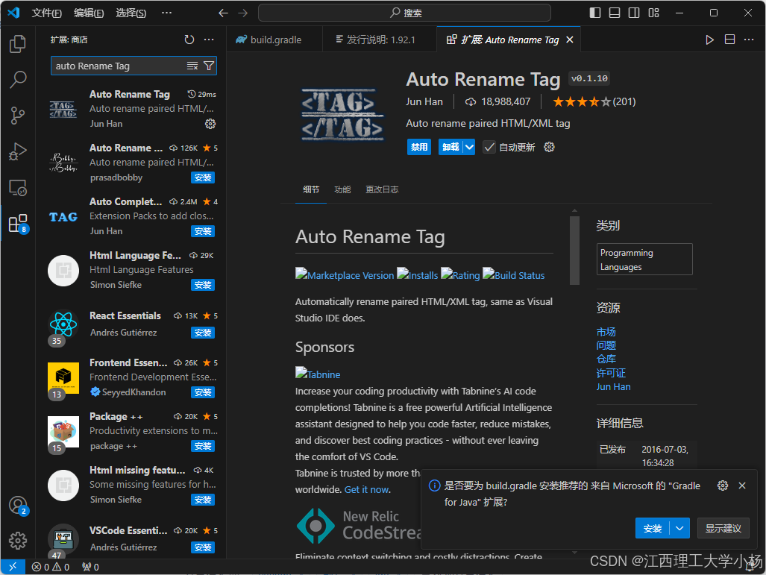The height and width of the screenshot is (575, 766).
Task: Toggle bottom panel layout icon
Action: pyautogui.click(x=615, y=13)
